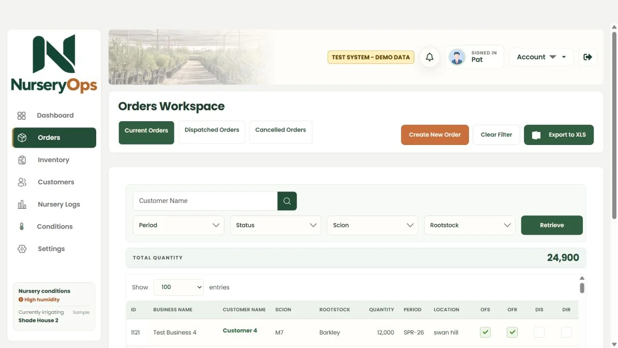Click the Shade House 2 label
The height and width of the screenshot is (348, 618).
click(38, 321)
